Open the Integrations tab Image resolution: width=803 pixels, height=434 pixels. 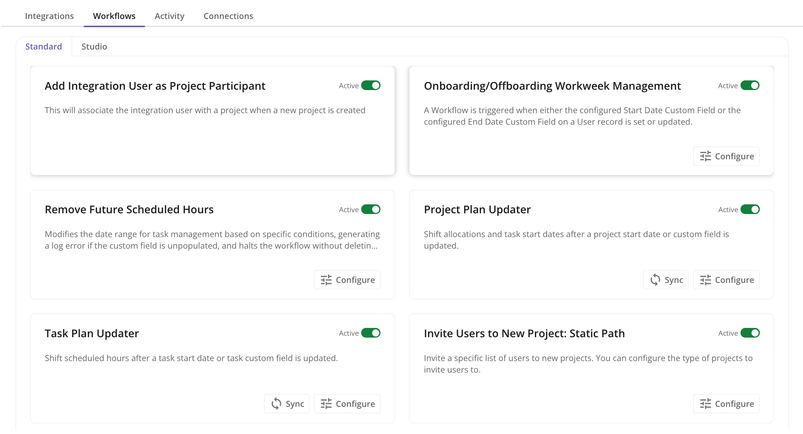[49, 16]
